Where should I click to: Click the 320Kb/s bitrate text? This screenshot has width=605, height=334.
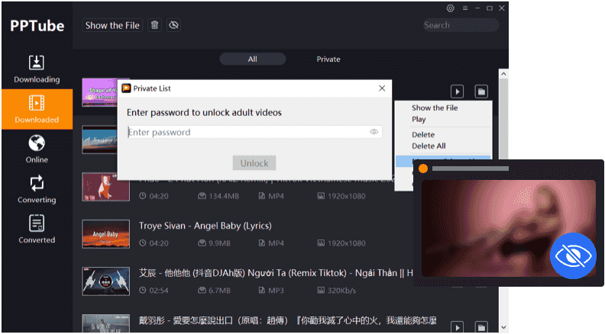tap(341, 291)
